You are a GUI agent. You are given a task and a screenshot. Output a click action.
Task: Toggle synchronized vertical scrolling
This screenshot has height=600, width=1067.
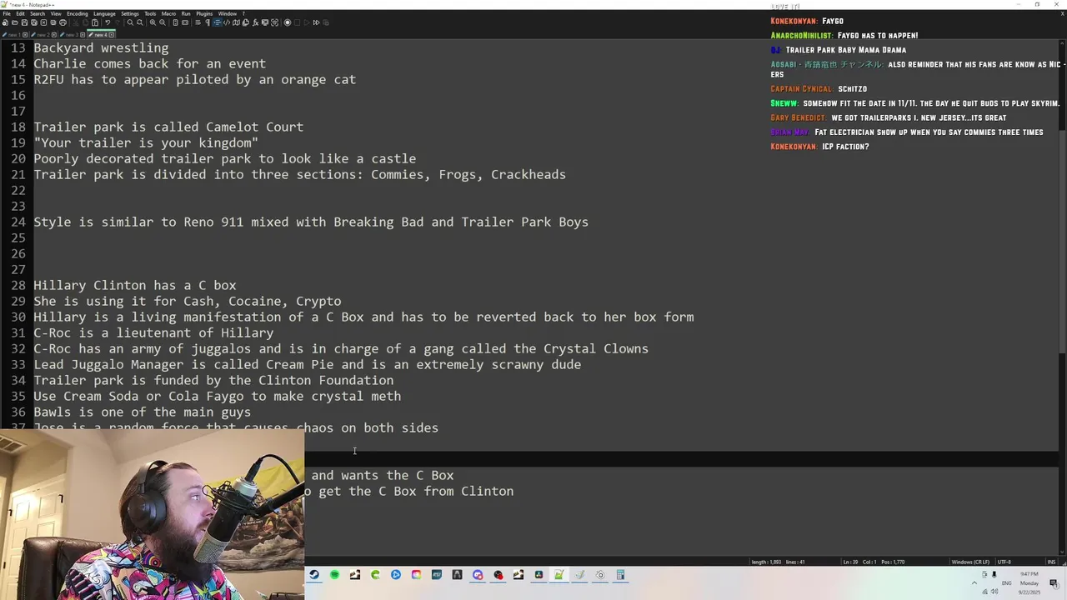point(175,22)
